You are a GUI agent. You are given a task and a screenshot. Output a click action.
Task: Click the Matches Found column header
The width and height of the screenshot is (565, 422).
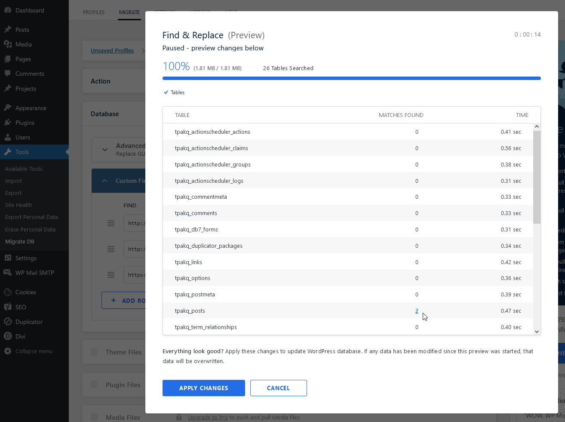click(401, 115)
